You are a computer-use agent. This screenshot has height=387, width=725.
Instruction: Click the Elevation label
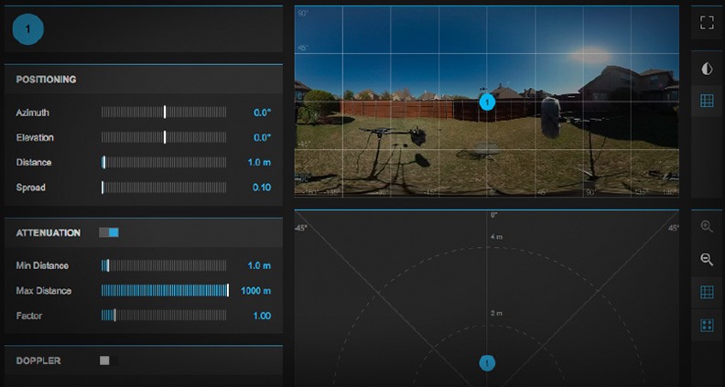[35, 137]
